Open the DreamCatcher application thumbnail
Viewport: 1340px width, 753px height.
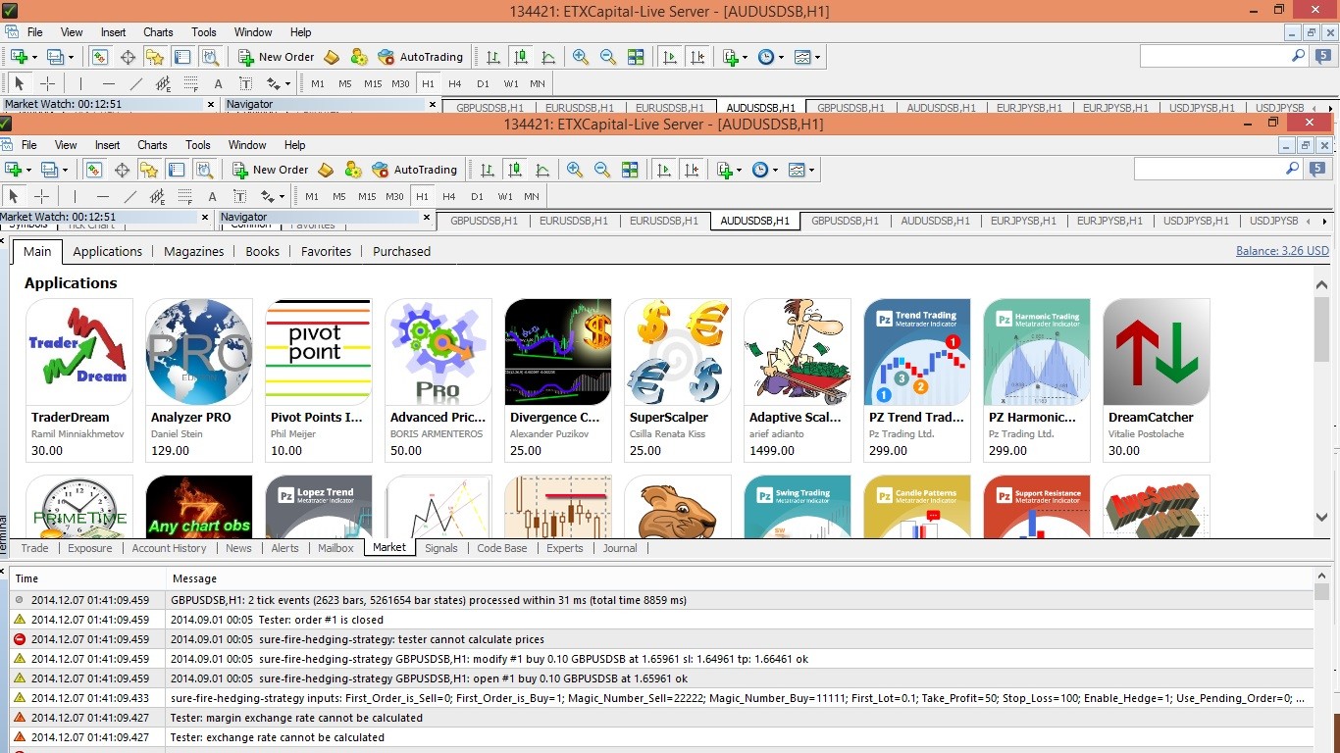pyautogui.click(x=1156, y=353)
